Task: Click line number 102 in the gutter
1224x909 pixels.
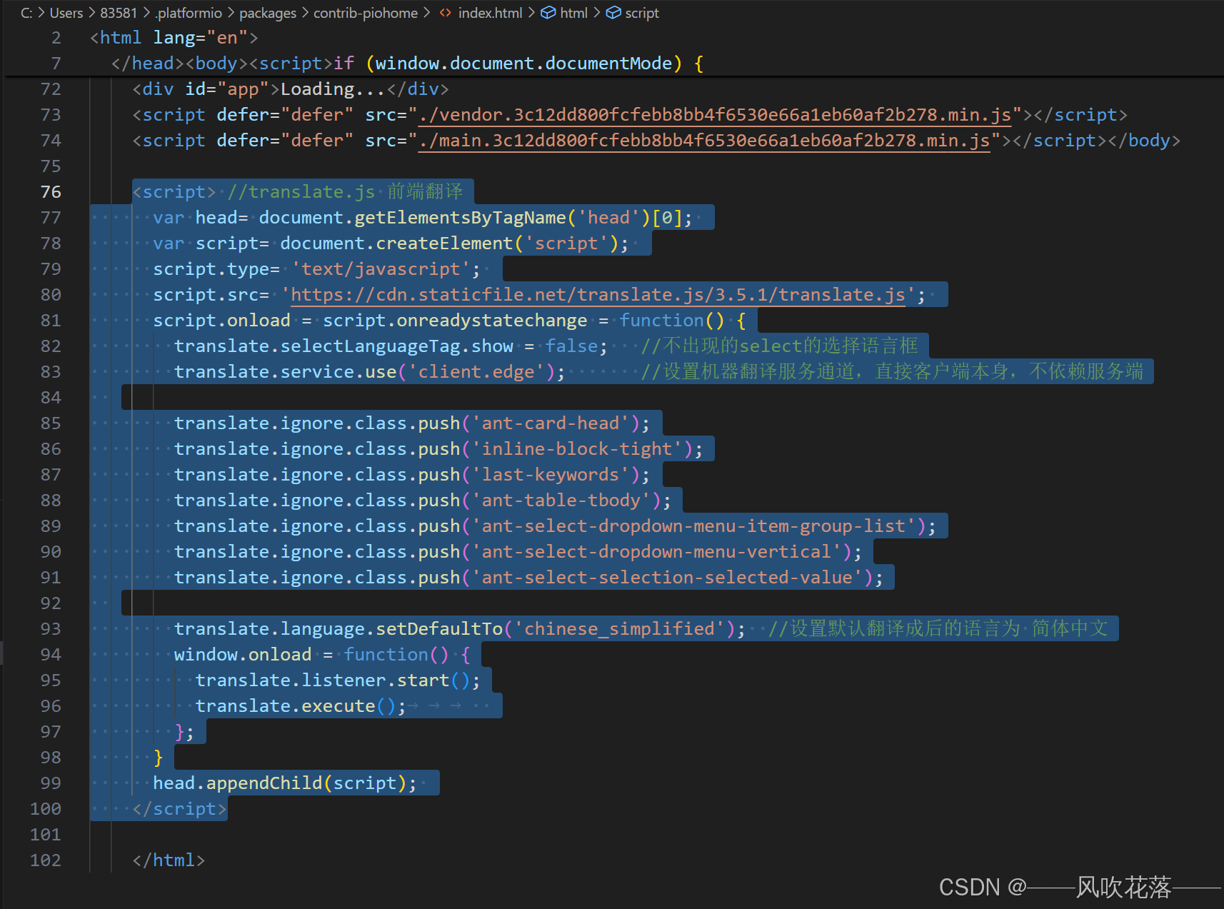Action: [x=46, y=860]
